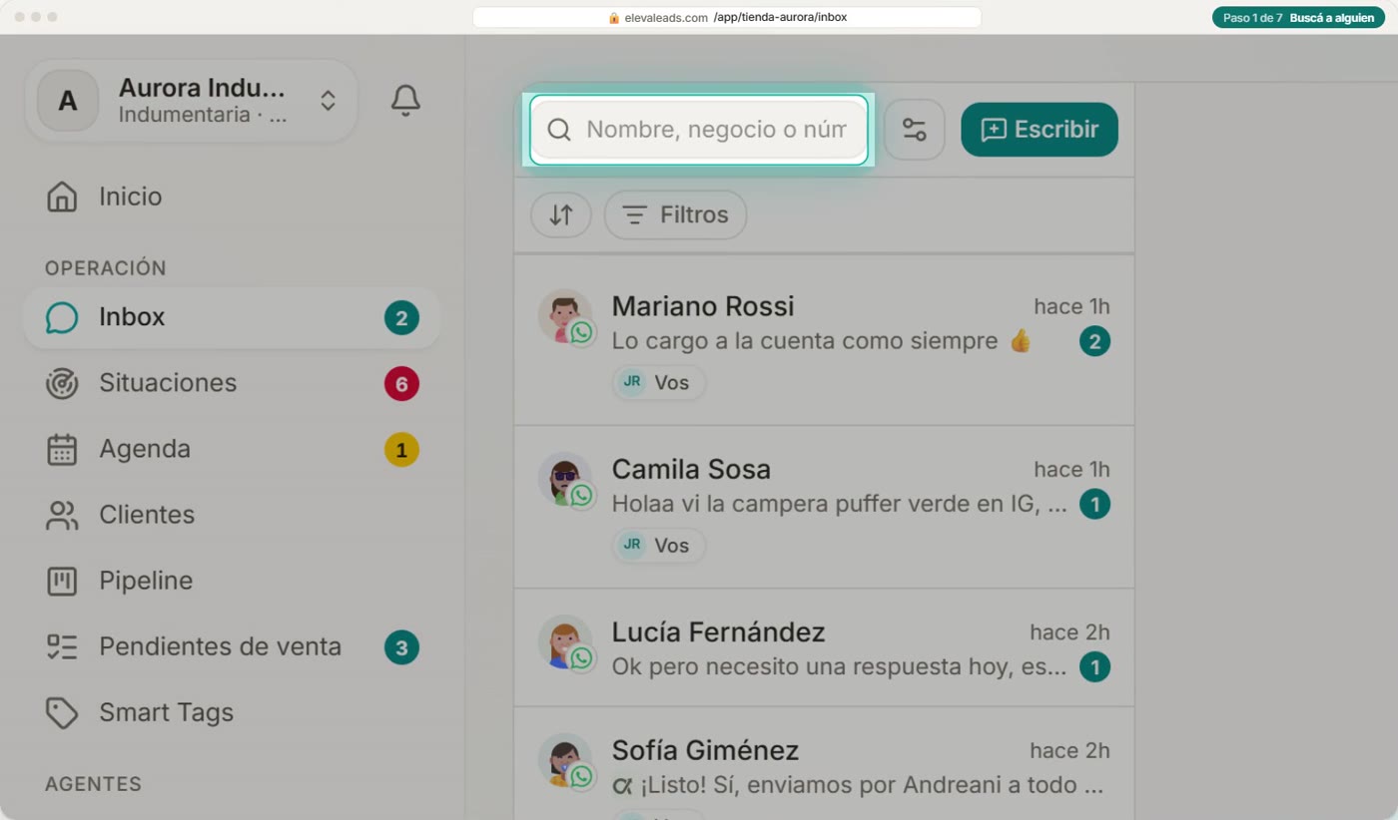Image resolution: width=1398 pixels, height=820 pixels.
Task: Open the Inbox section
Action: [232, 318]
